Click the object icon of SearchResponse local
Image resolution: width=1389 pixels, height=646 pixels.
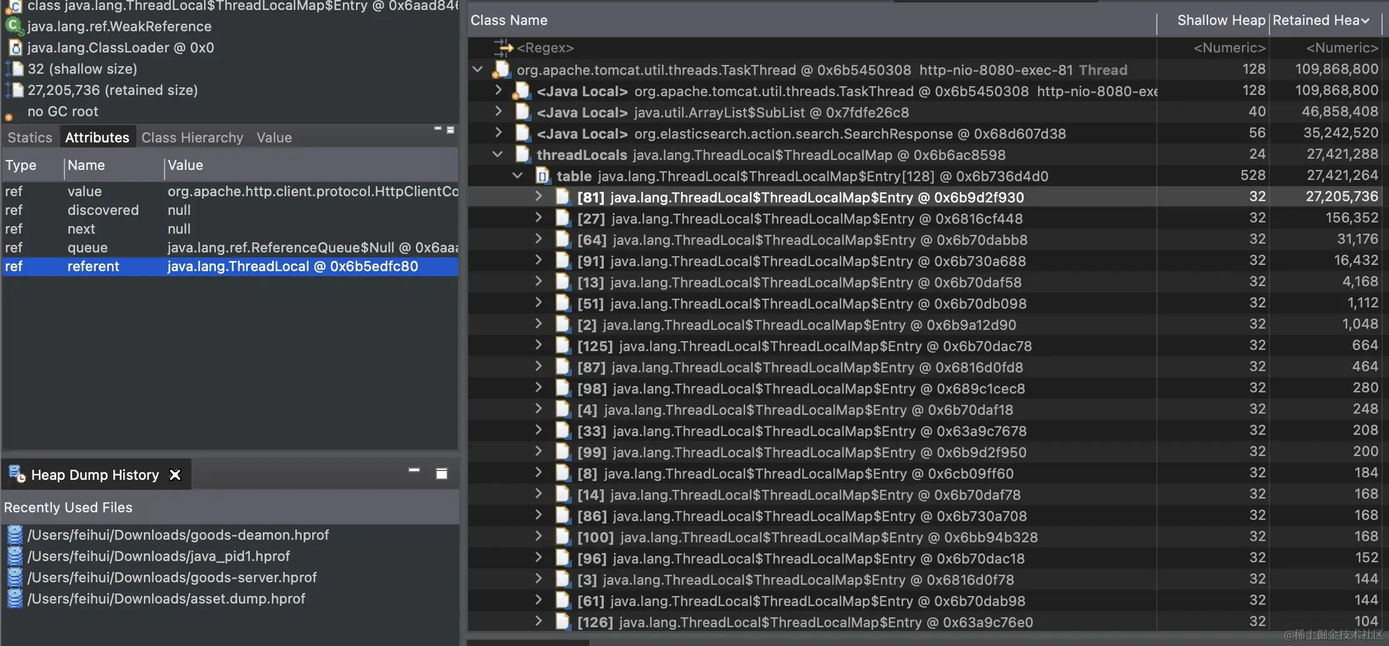[x=522, y=134]
